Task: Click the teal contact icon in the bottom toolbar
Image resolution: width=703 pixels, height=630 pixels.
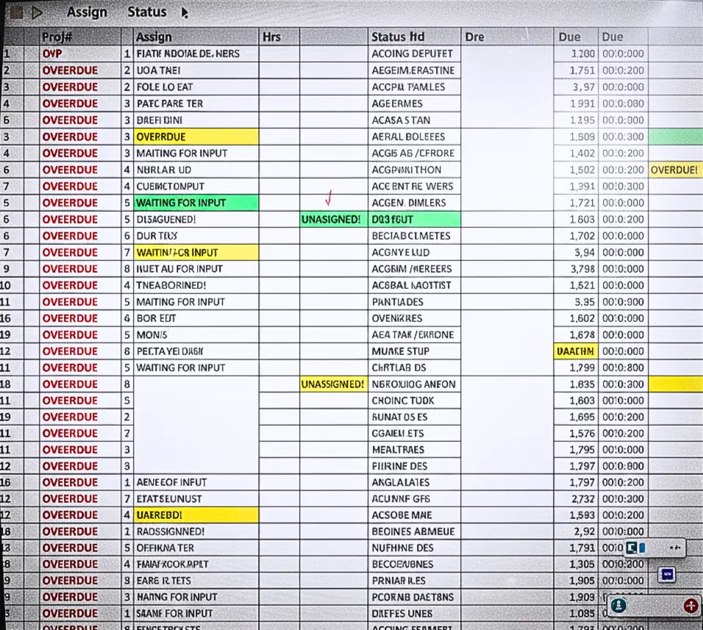Action: click(x=618, y=605)
